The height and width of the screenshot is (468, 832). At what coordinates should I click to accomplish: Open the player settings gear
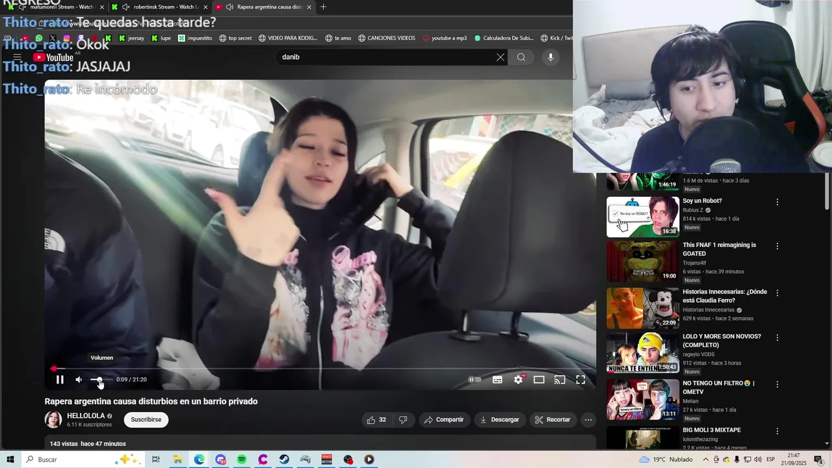[x=518, y=380]
